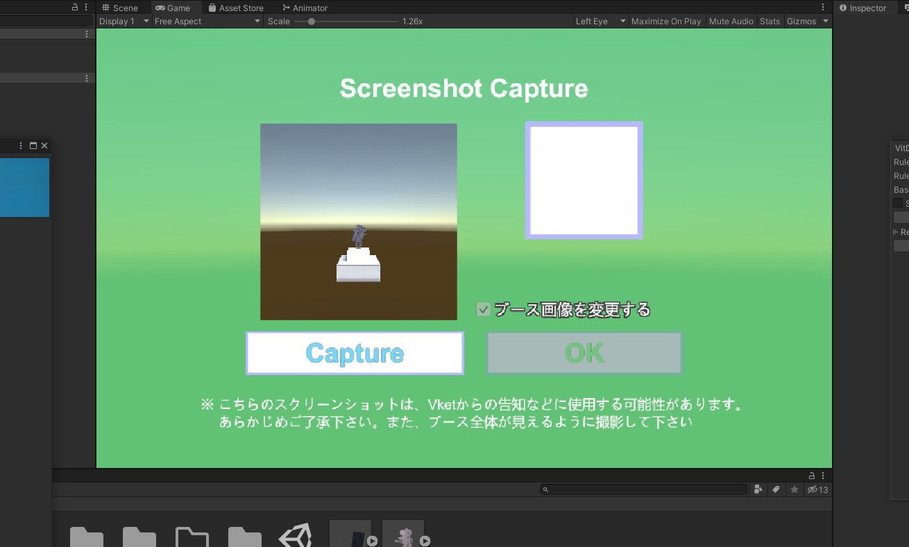
Task: Click the favorites star icon
Action: (795, 489)
